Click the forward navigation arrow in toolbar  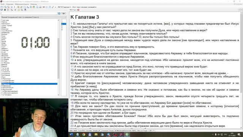click(x=14, y=7)
